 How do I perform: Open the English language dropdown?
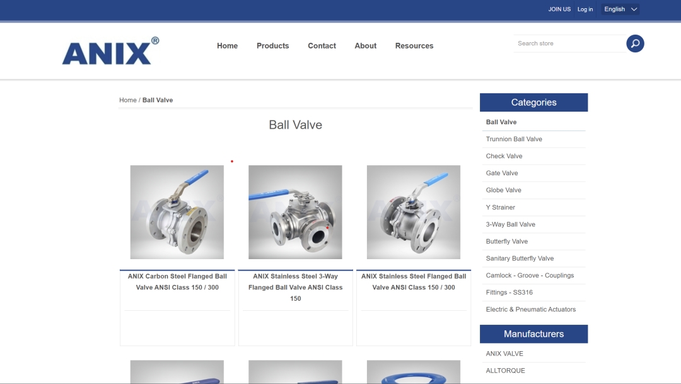[x=620, y=9]
